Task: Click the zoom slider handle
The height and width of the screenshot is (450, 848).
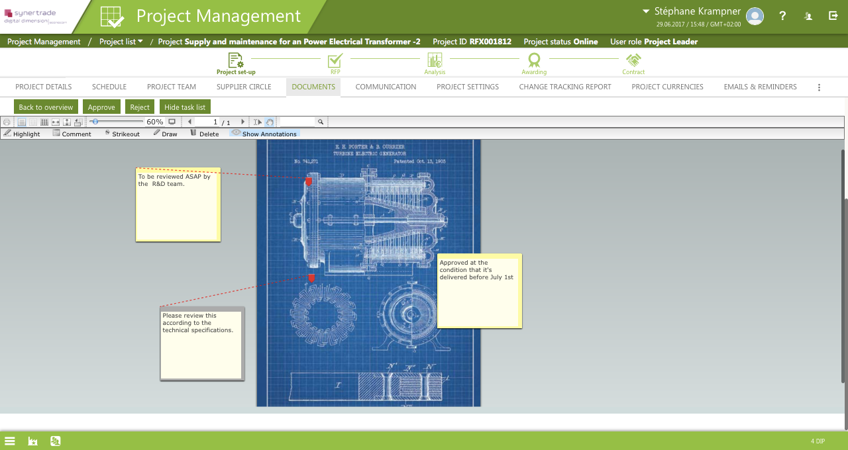Action: click(95, 122)
